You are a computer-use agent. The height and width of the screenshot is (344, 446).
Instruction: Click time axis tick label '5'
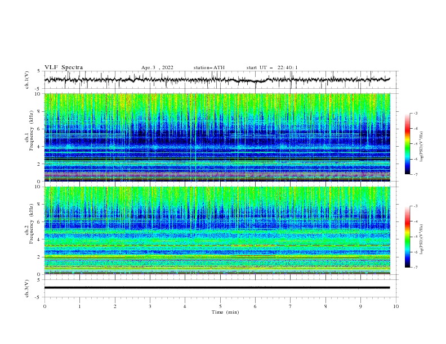click(x=220, y=306)
